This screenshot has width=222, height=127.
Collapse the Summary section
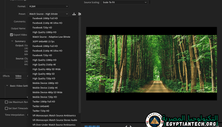pos(12,41)
